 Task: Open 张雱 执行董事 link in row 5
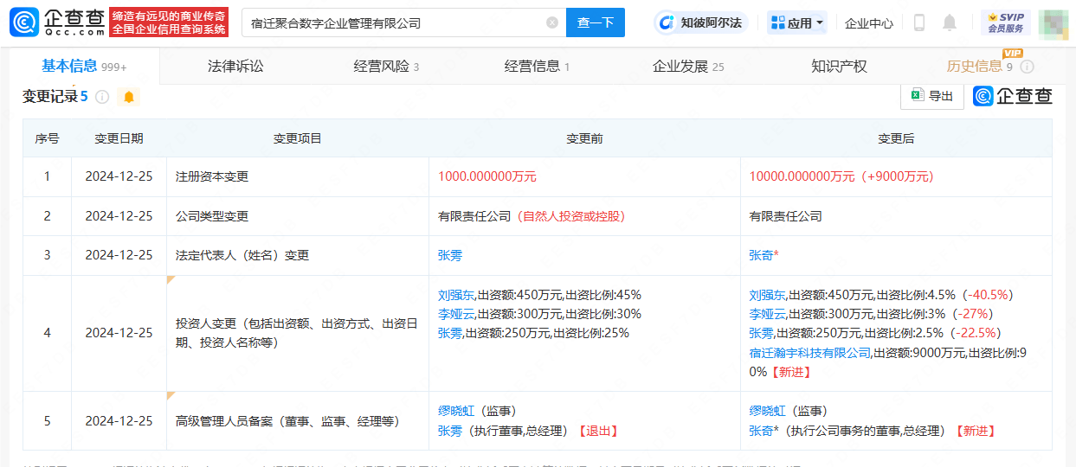[x=450, y=430]
